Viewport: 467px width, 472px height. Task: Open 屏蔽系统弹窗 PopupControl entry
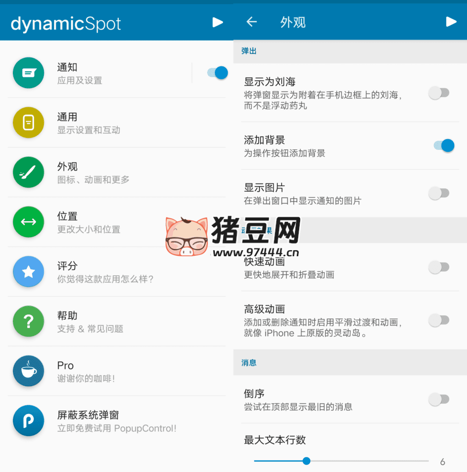117,420
